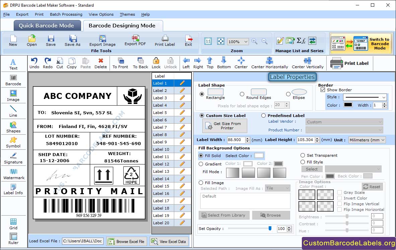Click the View Excel Data button

[x=169, y=241]
